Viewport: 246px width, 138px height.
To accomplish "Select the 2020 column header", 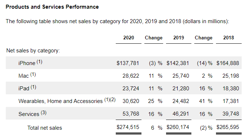I will click(128, 38).
